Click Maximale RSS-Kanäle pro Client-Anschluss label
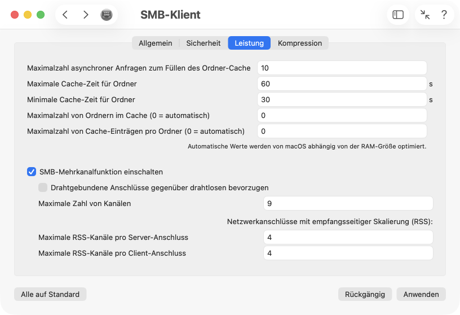The image size is (460, 315). coord(112,253)
